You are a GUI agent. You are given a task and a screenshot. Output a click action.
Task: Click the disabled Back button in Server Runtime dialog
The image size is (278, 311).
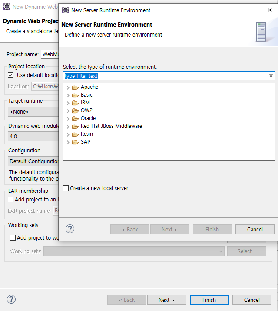130,230
